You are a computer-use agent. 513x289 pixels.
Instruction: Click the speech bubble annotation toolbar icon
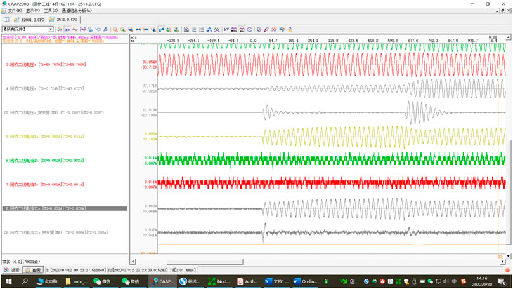(x=98, y=29)
